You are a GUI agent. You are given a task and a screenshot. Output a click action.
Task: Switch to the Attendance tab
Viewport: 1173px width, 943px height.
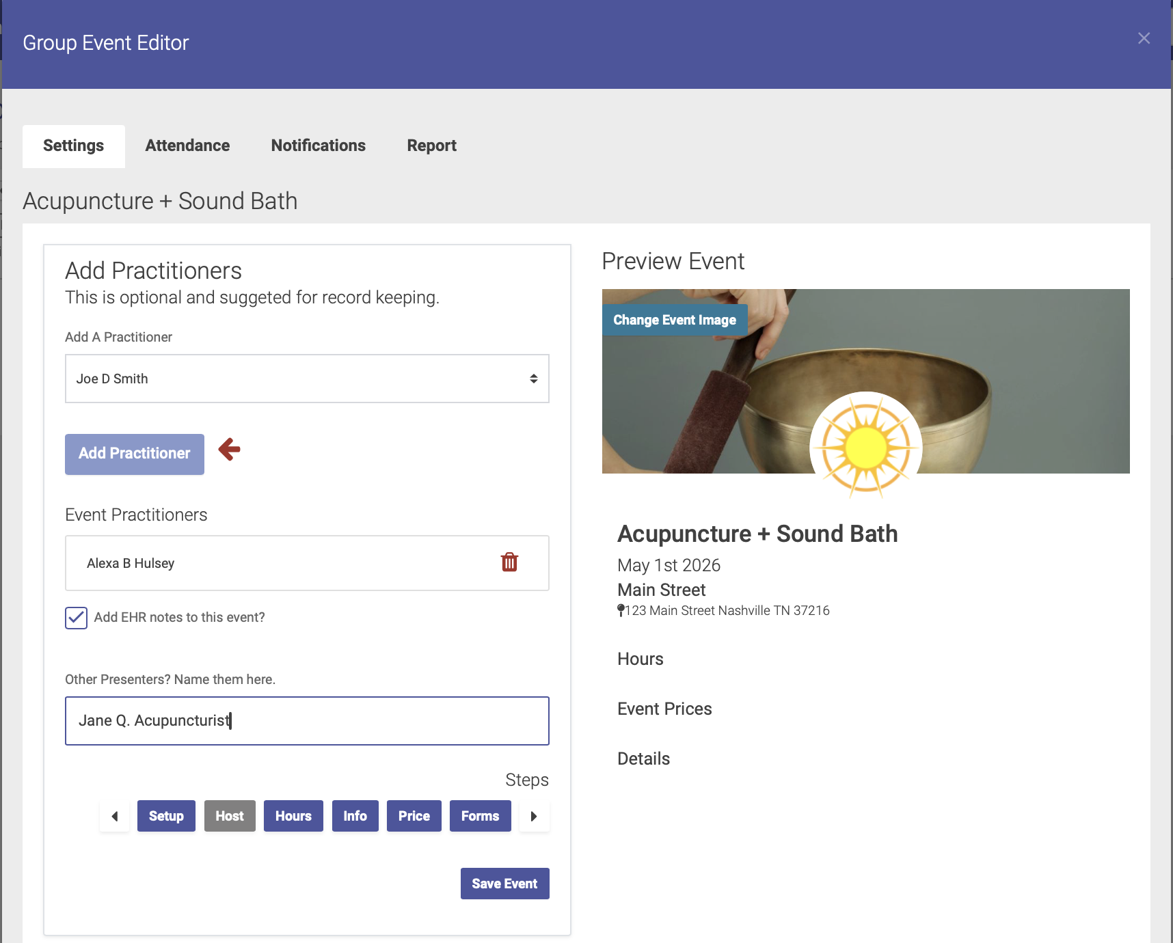pos(187,146)
